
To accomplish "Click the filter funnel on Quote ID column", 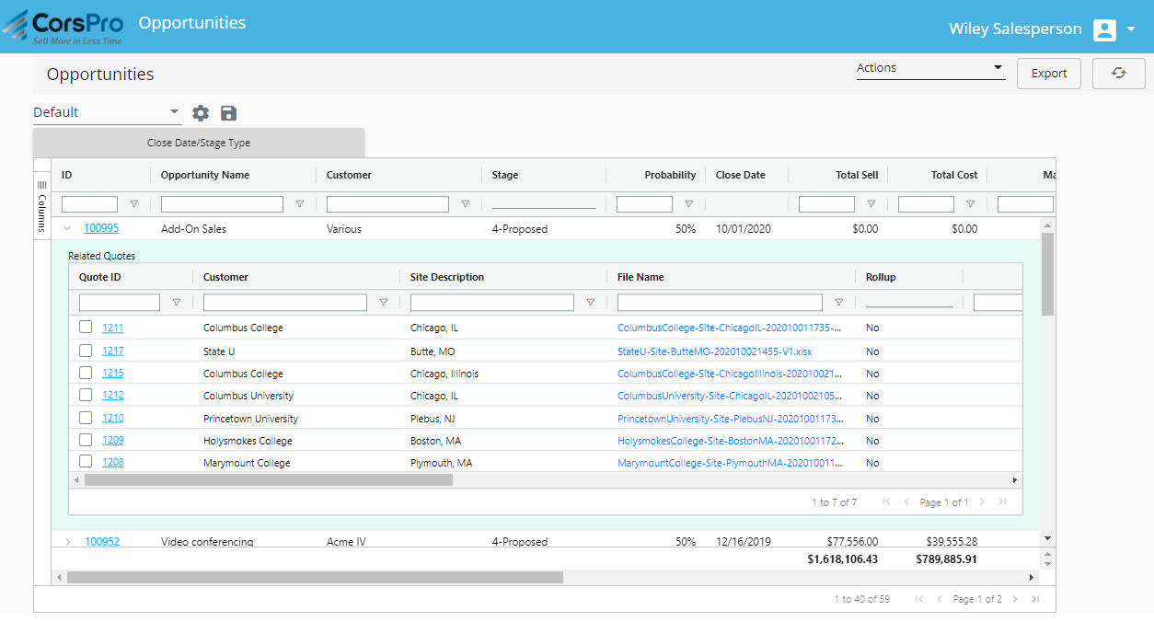I will click(x=176, y=302).
